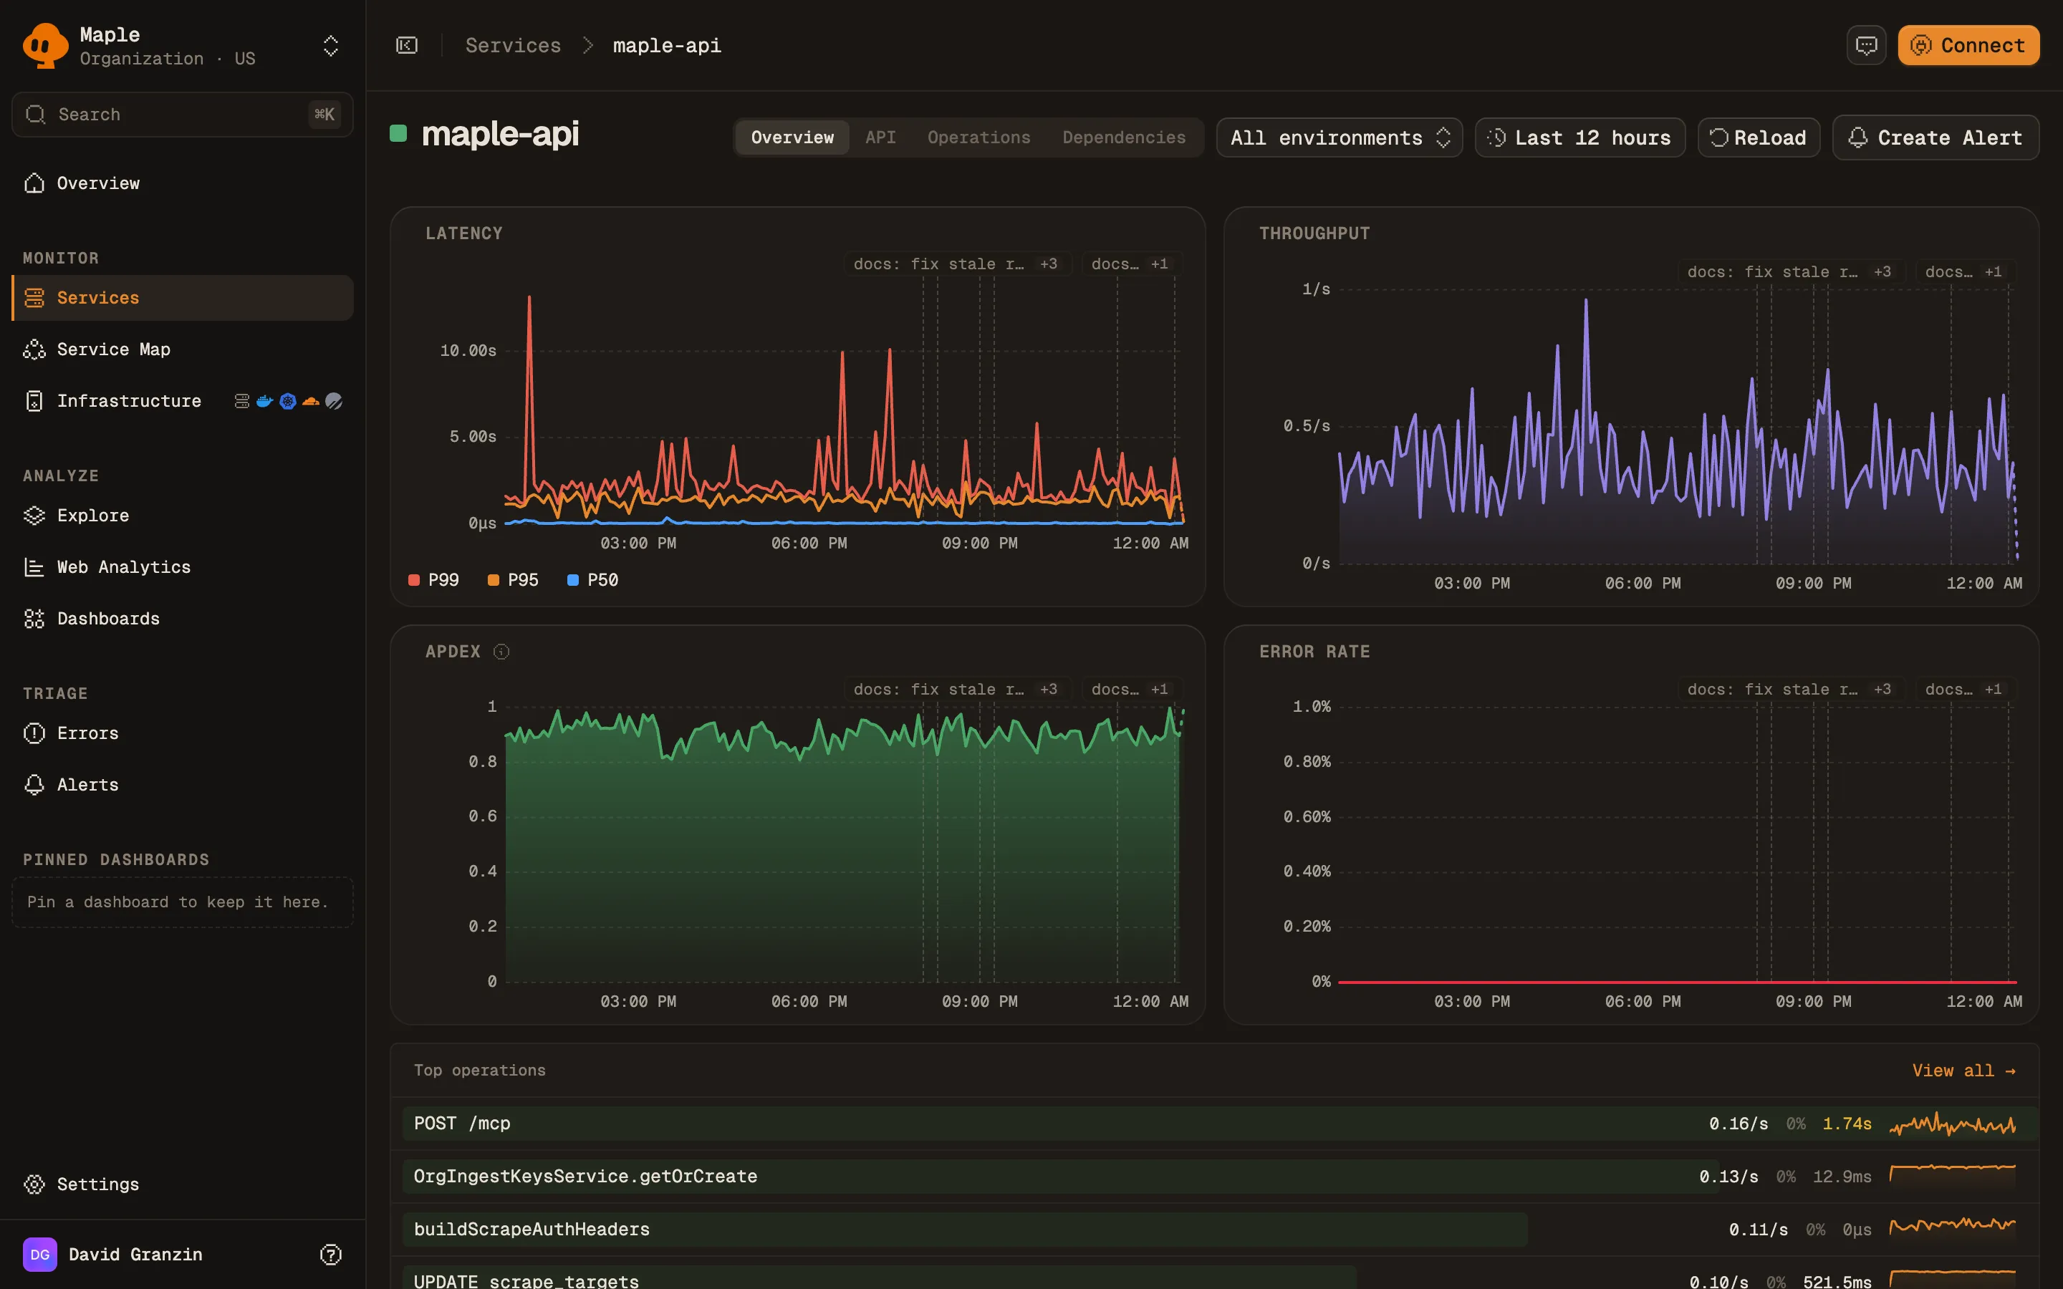Click the buildScrapeAuthHeaders sparkline chart
This screenshot has width=2063, height=1289.
tap(1953, 1227)
